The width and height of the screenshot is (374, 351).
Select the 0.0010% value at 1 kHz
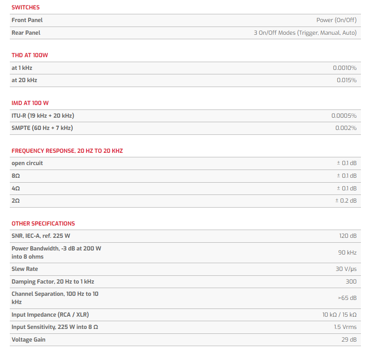click(345, 68)
